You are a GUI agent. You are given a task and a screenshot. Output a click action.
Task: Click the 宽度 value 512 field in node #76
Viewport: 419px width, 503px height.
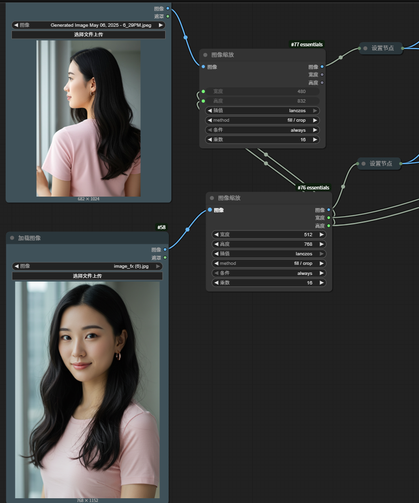click(269, 234)
